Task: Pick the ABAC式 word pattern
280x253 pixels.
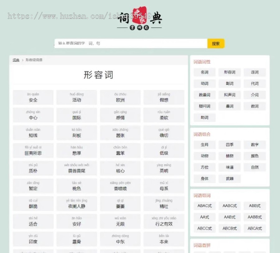Action: tap(204, 206)
